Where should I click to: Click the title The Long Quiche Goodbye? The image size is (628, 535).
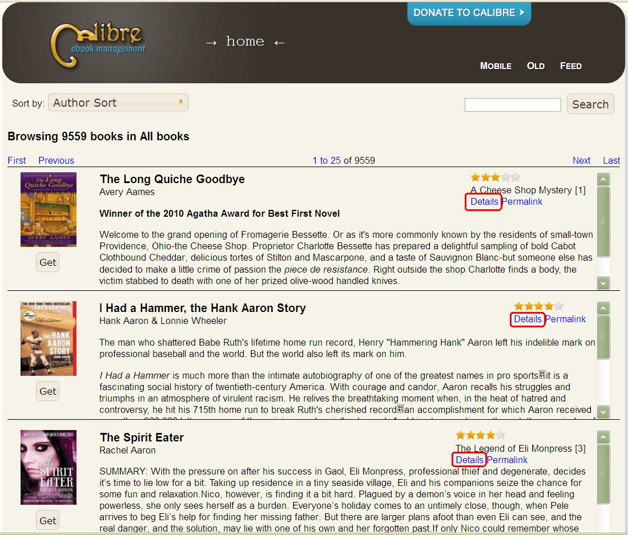(172, 179)
